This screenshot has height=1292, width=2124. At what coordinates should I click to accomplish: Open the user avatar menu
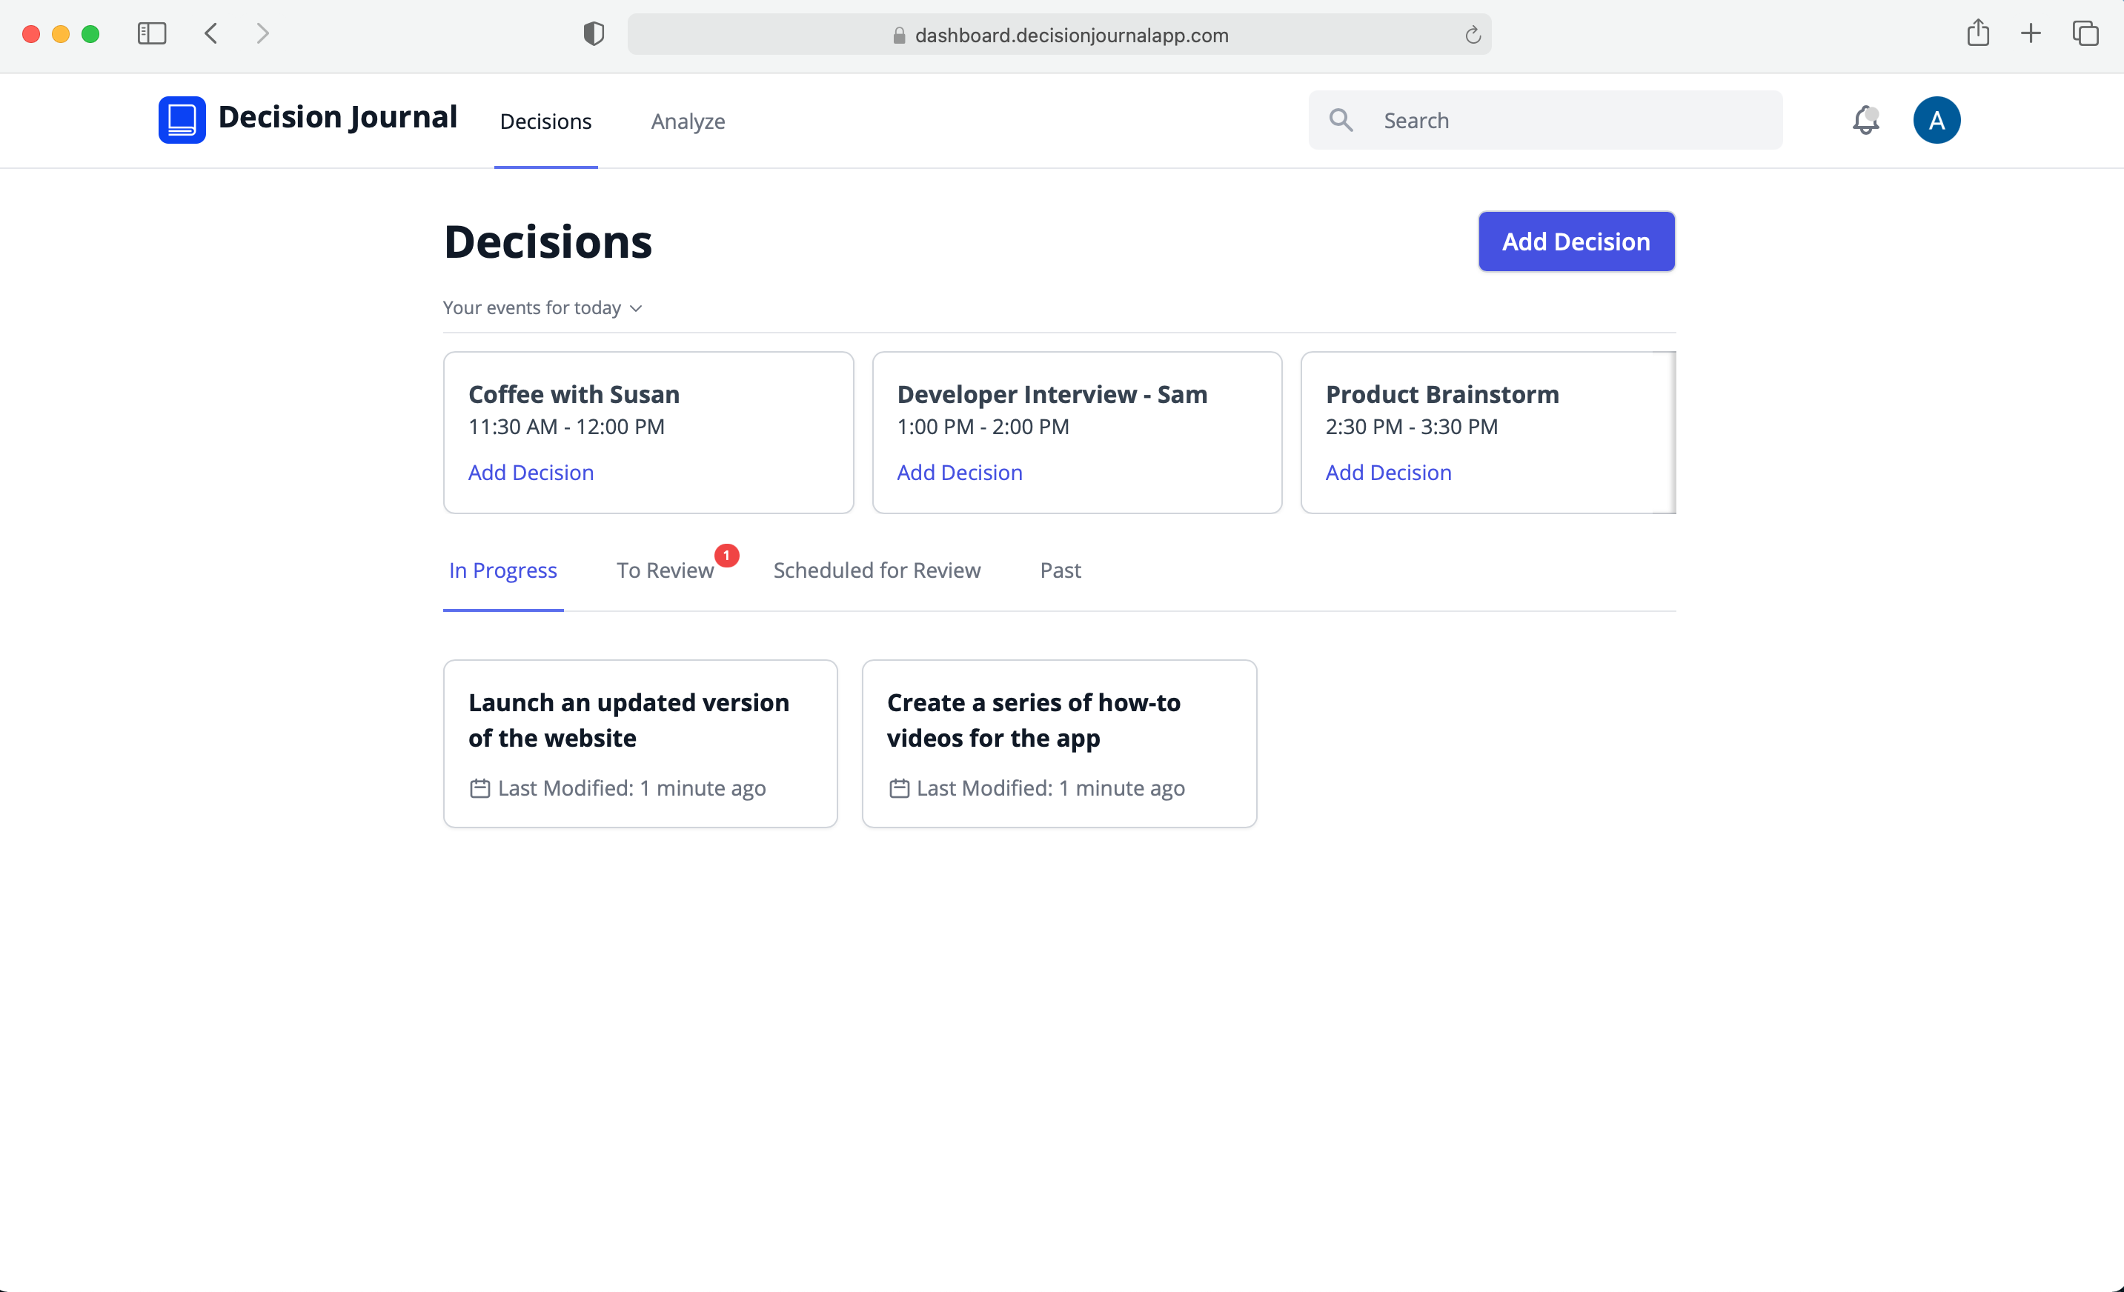click(x=1936, y=120)
